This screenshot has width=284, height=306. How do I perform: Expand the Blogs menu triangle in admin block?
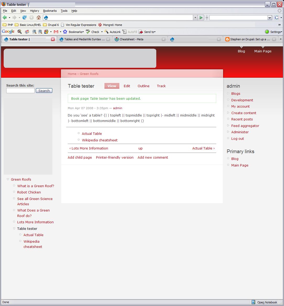(228, 93)
